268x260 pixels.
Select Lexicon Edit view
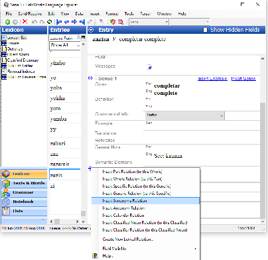tap(17, 38)
